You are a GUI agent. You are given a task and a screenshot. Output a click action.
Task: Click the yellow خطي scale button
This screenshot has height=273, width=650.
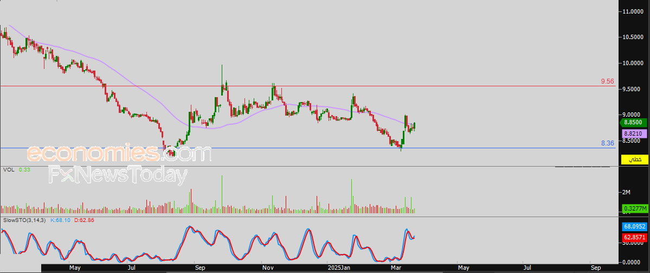634,160
